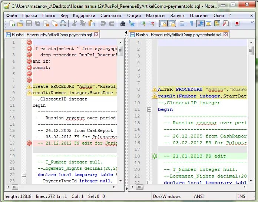Open the ? help menu
The height and width of the screenshot is (202, 258).
click(x=230, y=16)
